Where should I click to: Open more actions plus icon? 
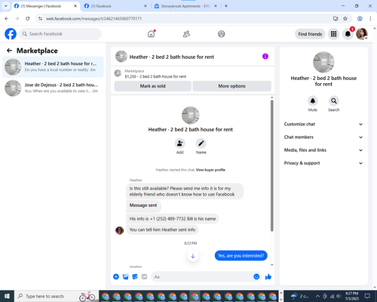(x=116, y=277)
